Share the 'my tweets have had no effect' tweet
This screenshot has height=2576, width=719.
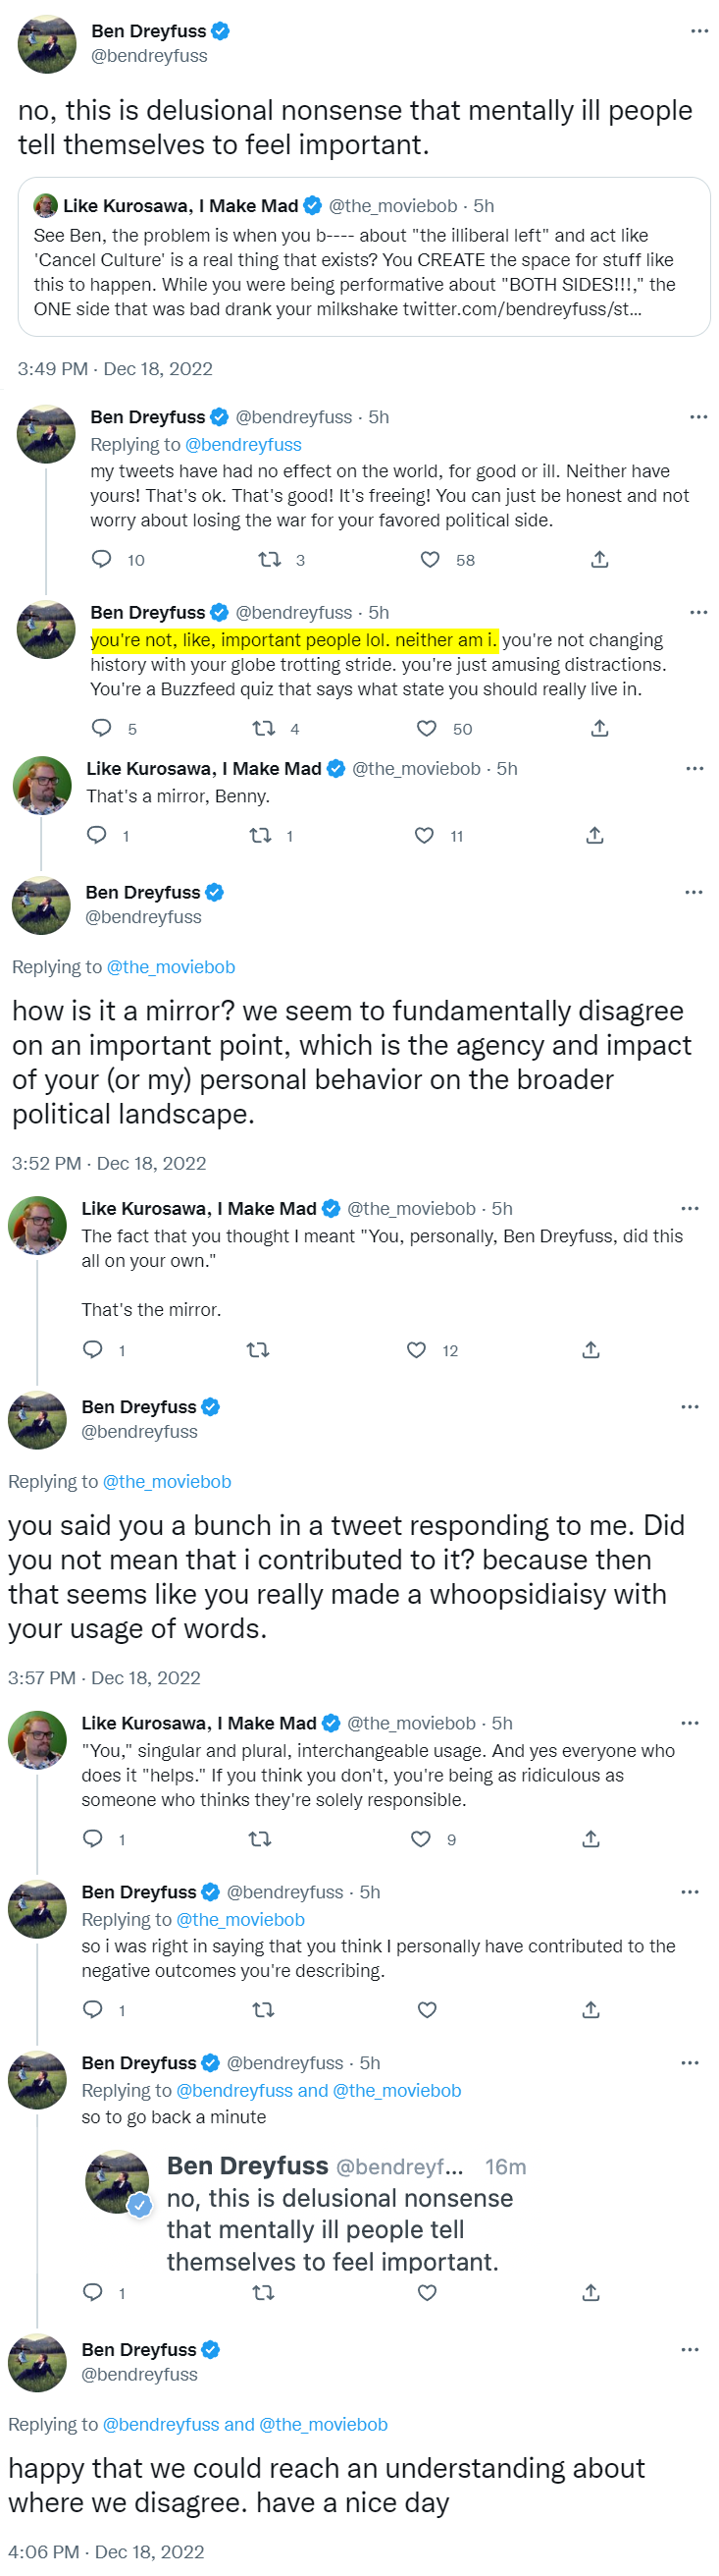599,559
